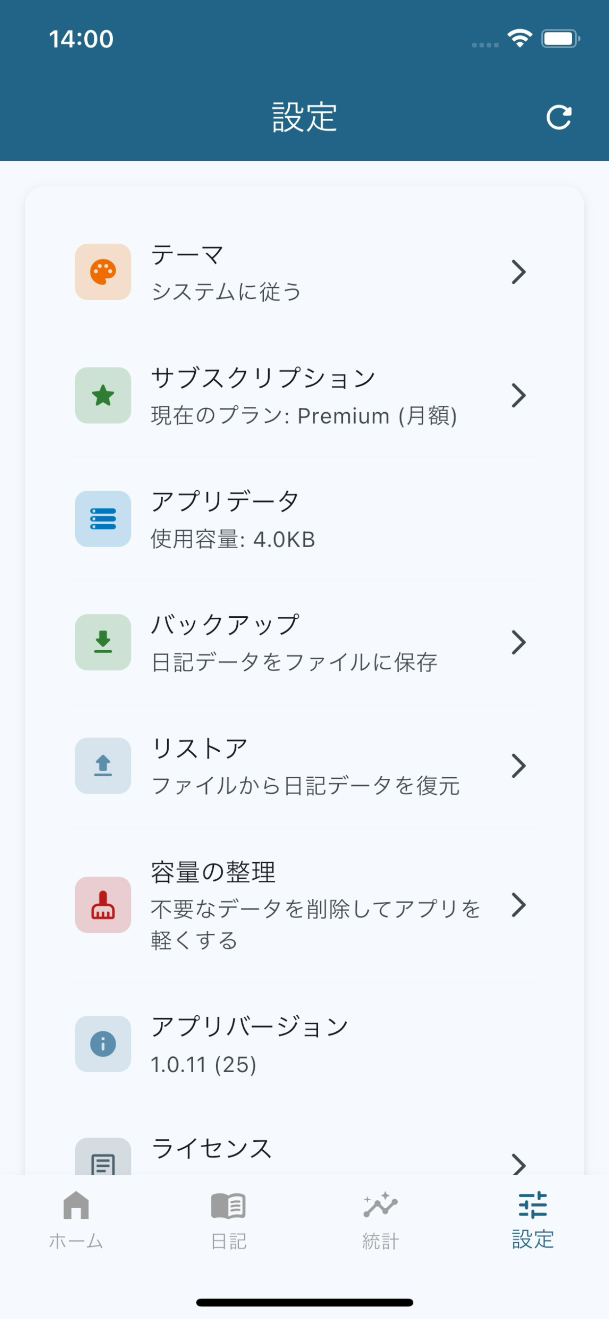This screenshot has height=1319, width=609.
Task: Tap the green star subscription icon
Action: click(103, 396)
